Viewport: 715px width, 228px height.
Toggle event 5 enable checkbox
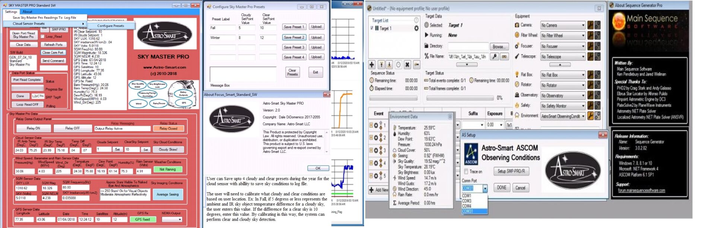tap(371, 176)
